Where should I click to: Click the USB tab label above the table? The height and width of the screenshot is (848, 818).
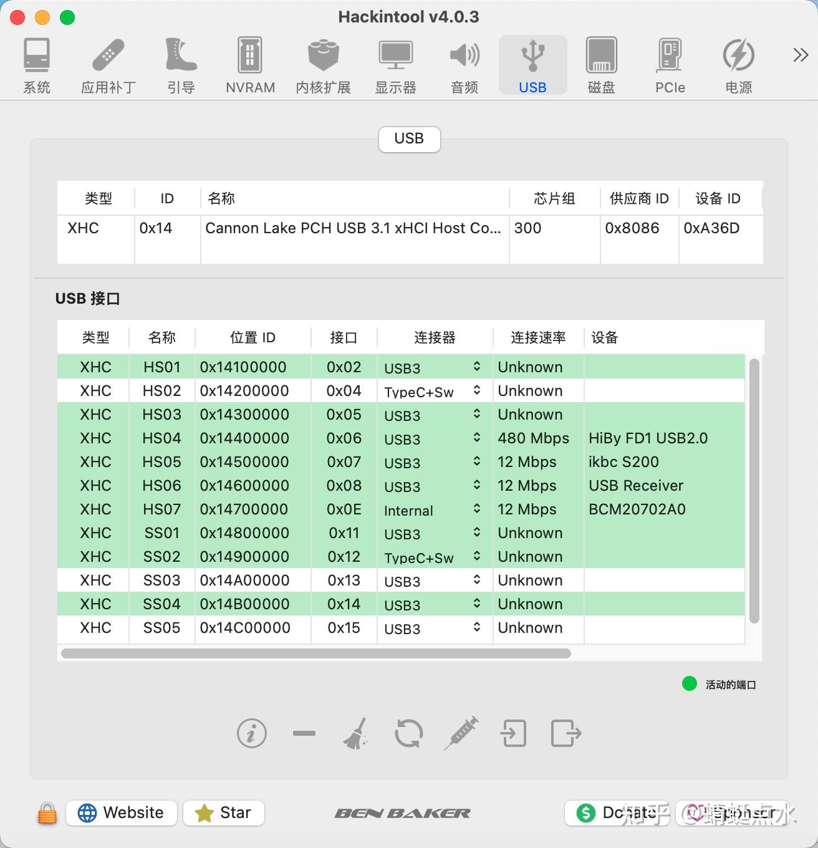[409, 139]
